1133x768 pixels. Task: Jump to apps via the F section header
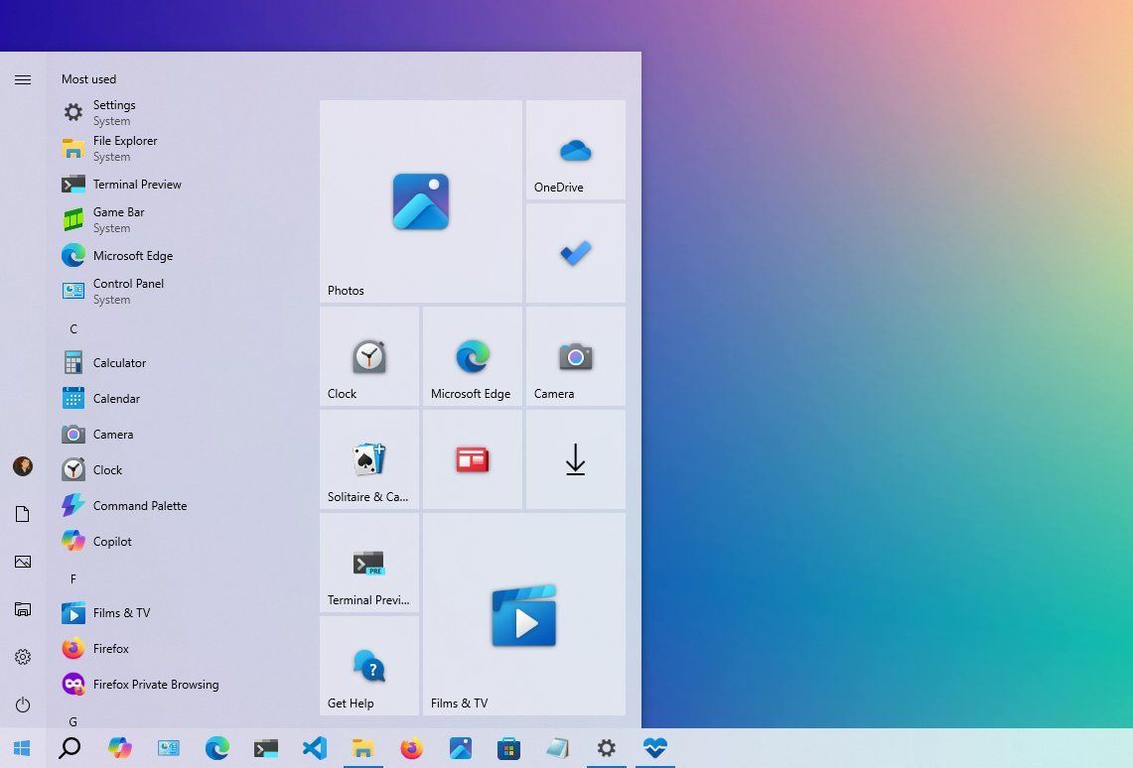[72, 578]
